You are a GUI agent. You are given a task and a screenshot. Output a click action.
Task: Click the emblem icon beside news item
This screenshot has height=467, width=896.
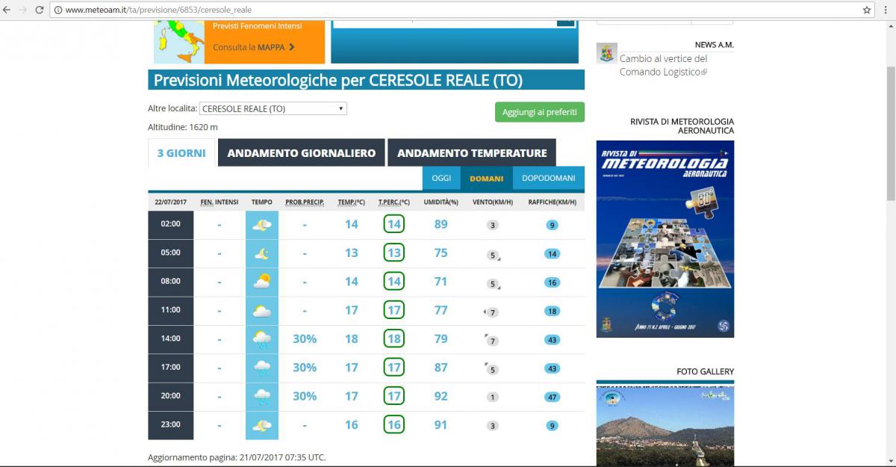point(606,54)
